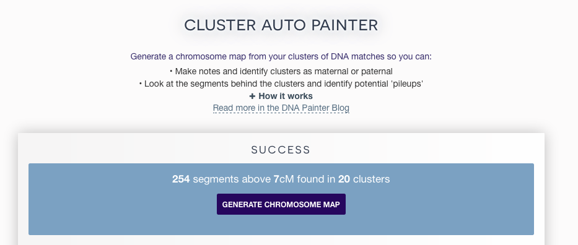The height and width of the screenshot is (245, 578).
Task: Click the word 'clusters' ending the banner summary
Action: coord(371,179)
